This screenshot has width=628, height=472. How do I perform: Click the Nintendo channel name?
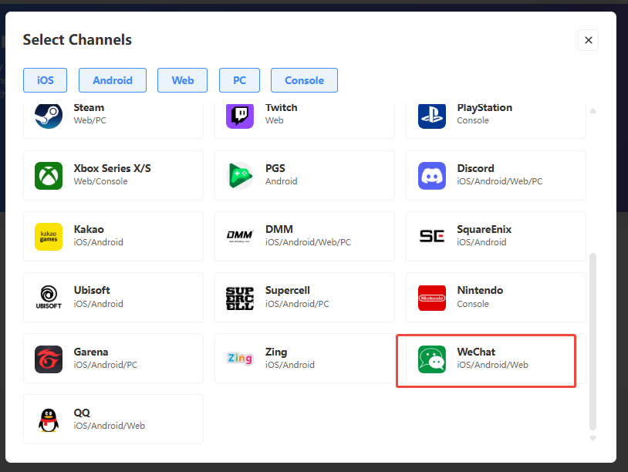pos(480,290)
